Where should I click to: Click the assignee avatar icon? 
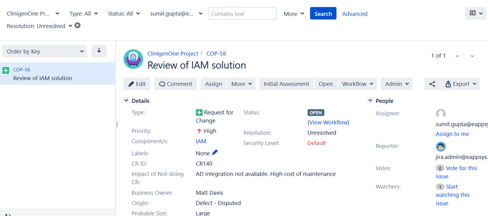point(441,114)
